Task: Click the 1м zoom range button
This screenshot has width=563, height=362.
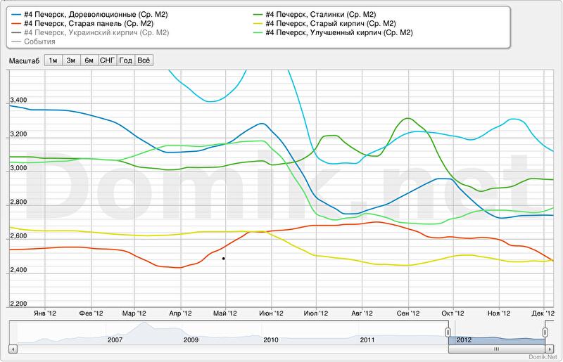Action: [x=53, y=60]
